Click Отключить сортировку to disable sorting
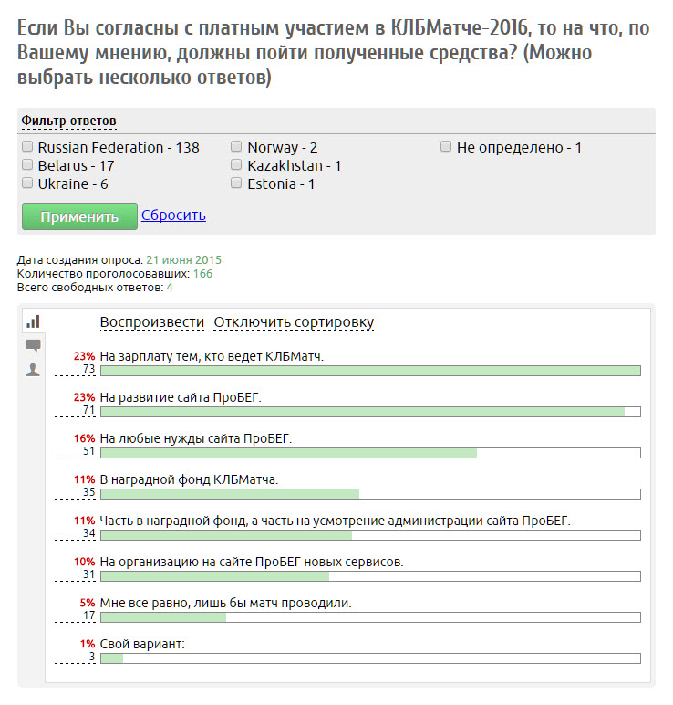 coord(294,322)
